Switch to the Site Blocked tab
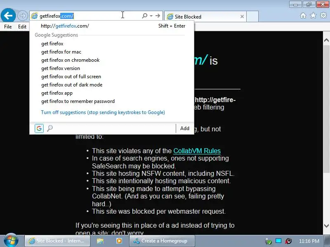 (205, 16)
